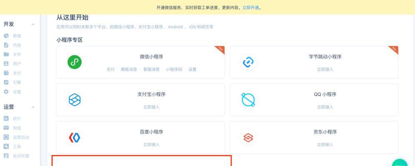Open the 运营后台 icon in sidebar

tap(6, 137)
